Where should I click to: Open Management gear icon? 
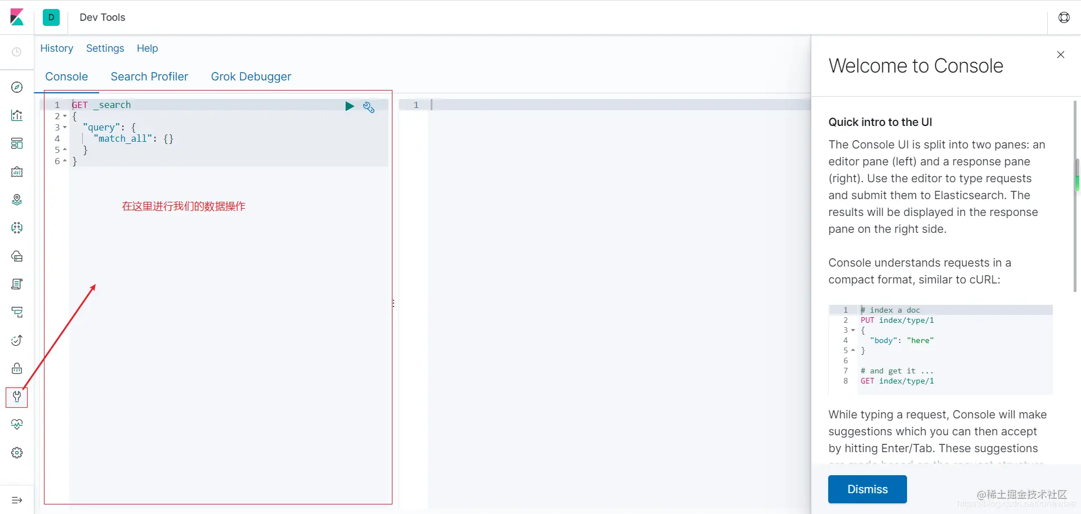17,453
